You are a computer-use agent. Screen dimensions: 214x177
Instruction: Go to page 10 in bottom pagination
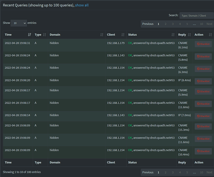(x=202, y=172)
